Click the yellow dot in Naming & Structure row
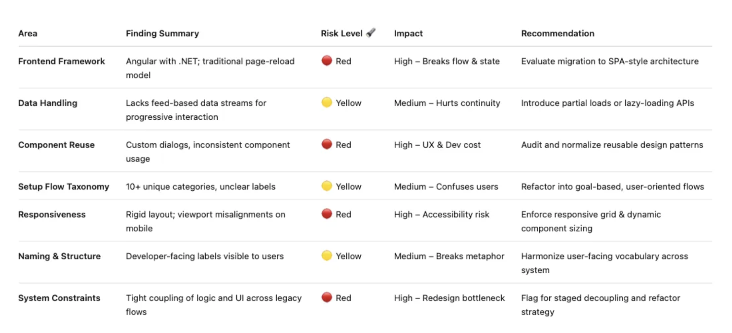Viewport: 732px width, 333px height. tap(327, 256)
